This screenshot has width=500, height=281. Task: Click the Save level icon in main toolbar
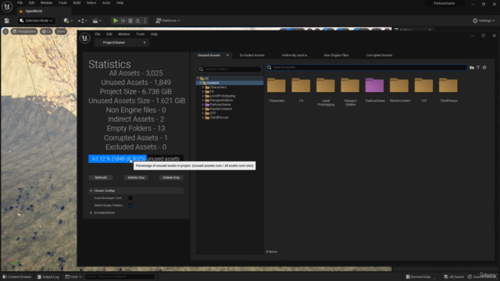pos(7,21)
